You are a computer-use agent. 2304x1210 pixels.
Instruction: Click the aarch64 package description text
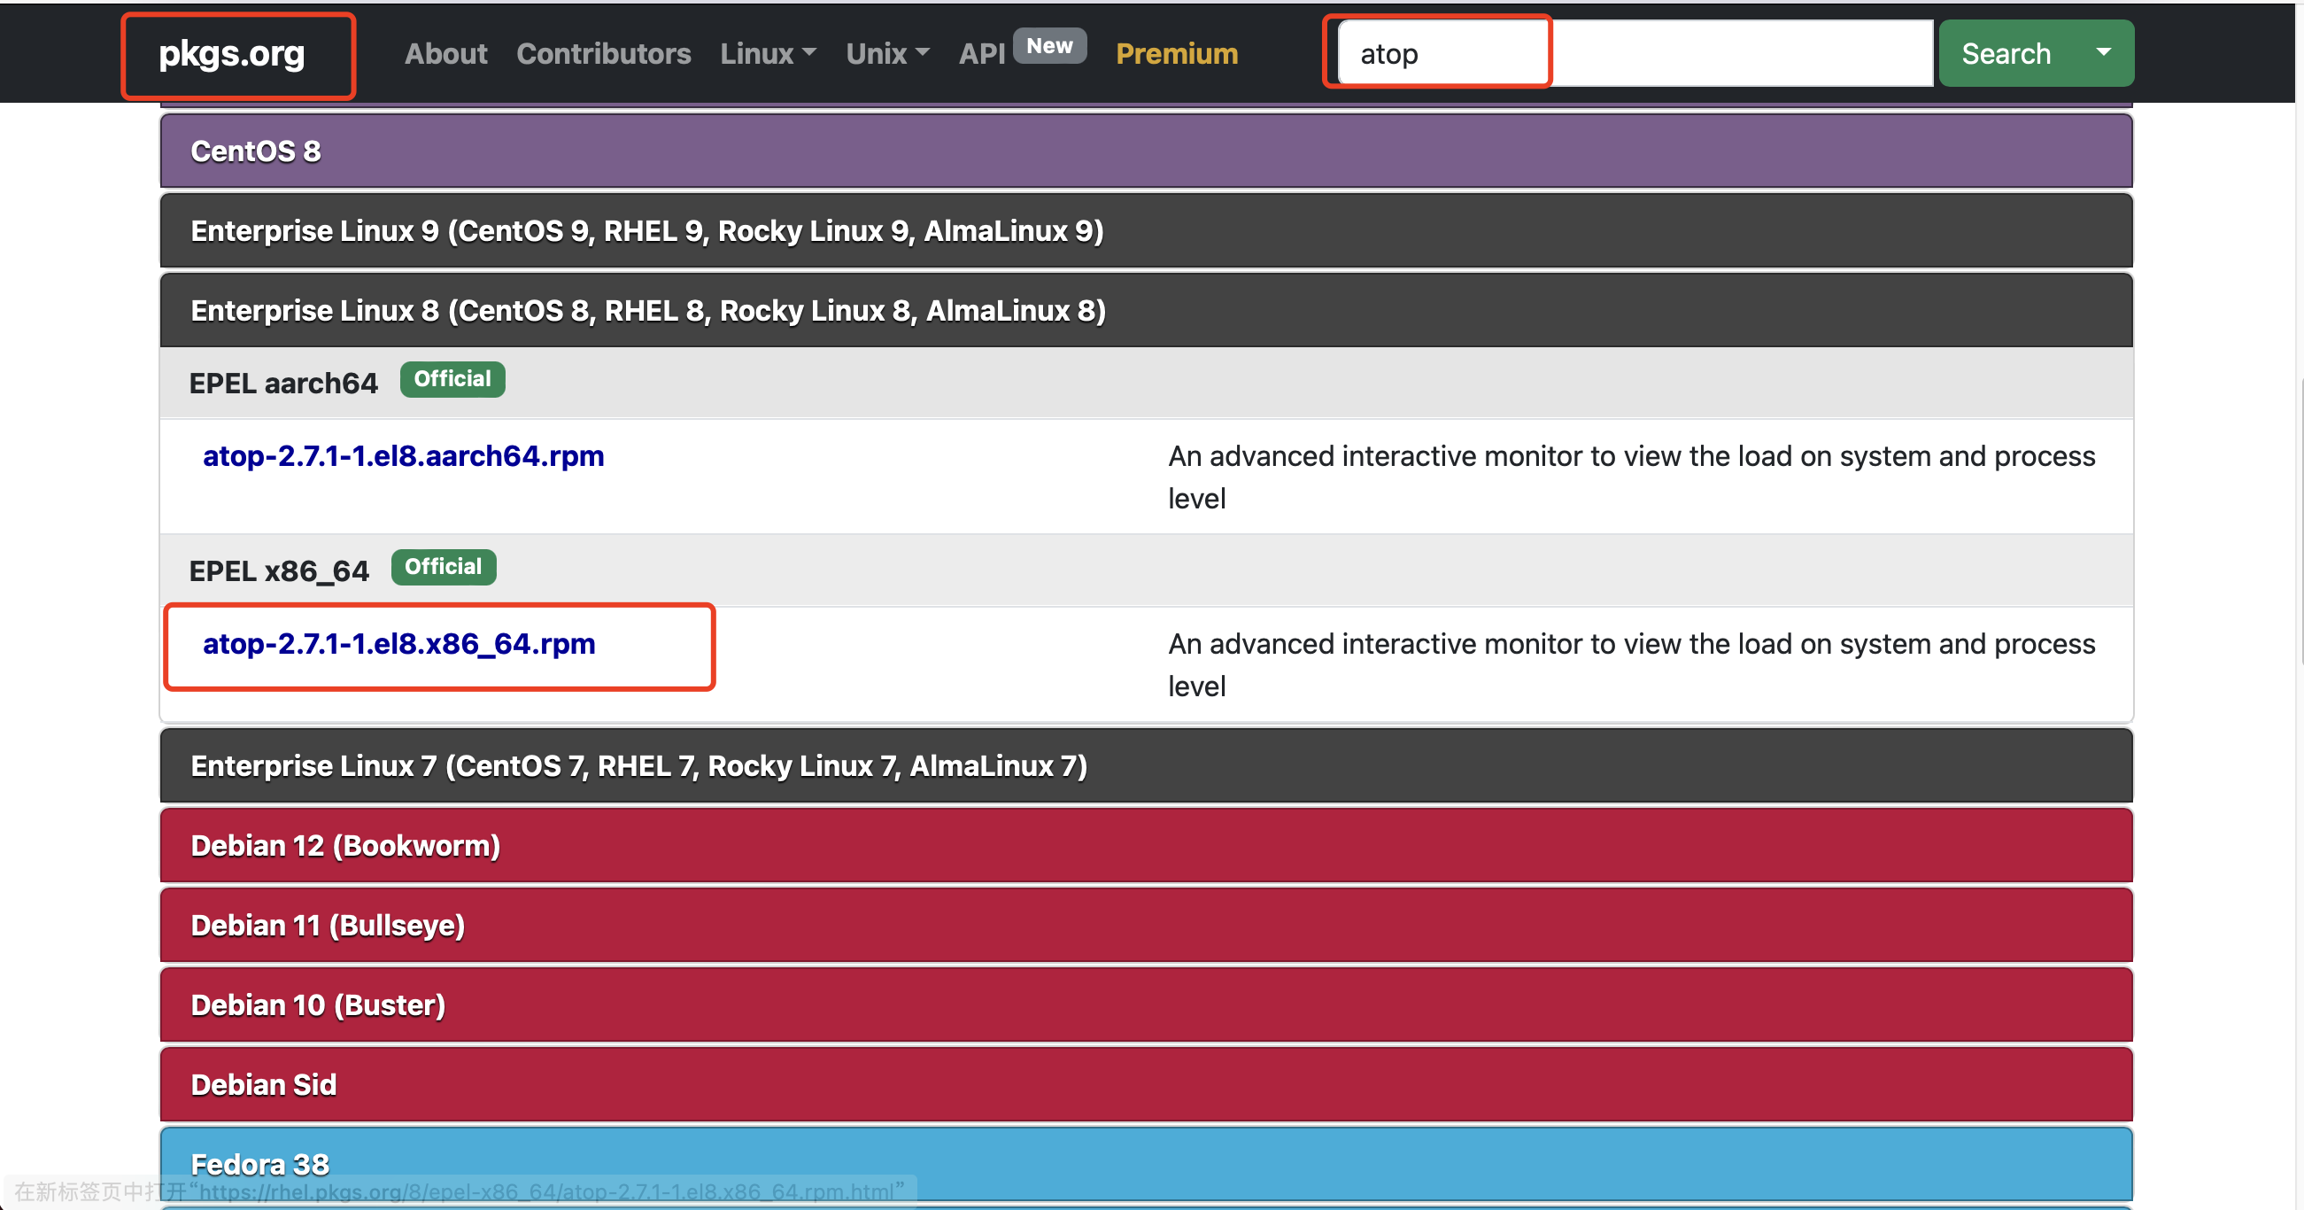coord(1631,477)
